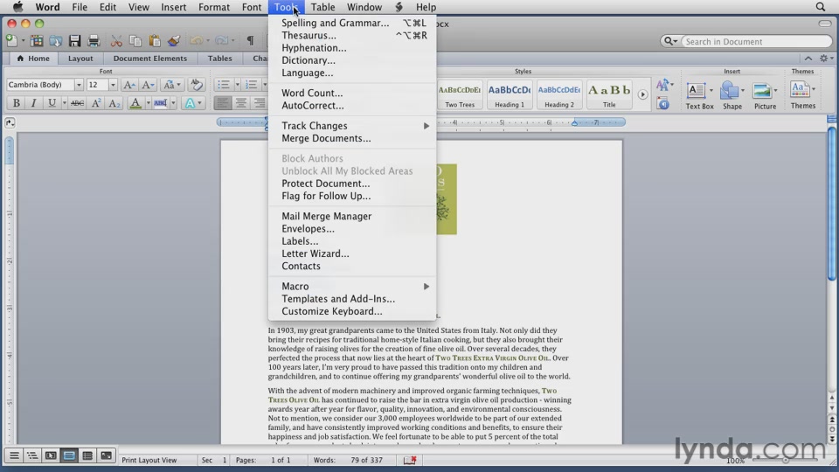Screen dimensions: 839x472
Task: Click the Cut scissors icon
Action: (x=116, y=41)
